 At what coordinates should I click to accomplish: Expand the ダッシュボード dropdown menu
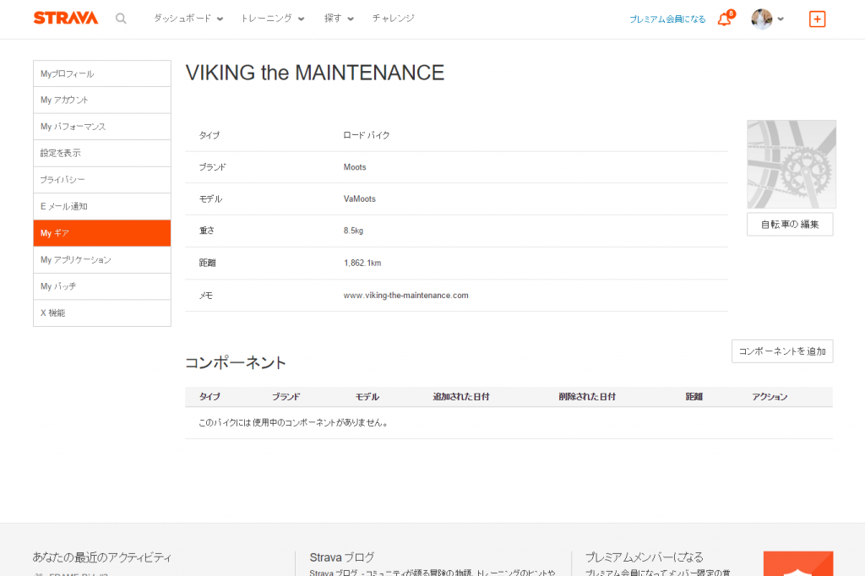[188, 19]
